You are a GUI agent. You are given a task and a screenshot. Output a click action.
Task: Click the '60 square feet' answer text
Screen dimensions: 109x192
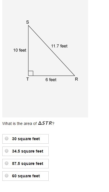(x=26, y=176)
